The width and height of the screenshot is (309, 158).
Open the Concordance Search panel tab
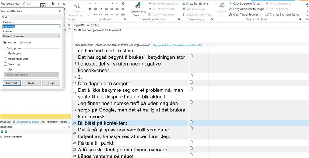pyautogui.click(x=27, y=122)
